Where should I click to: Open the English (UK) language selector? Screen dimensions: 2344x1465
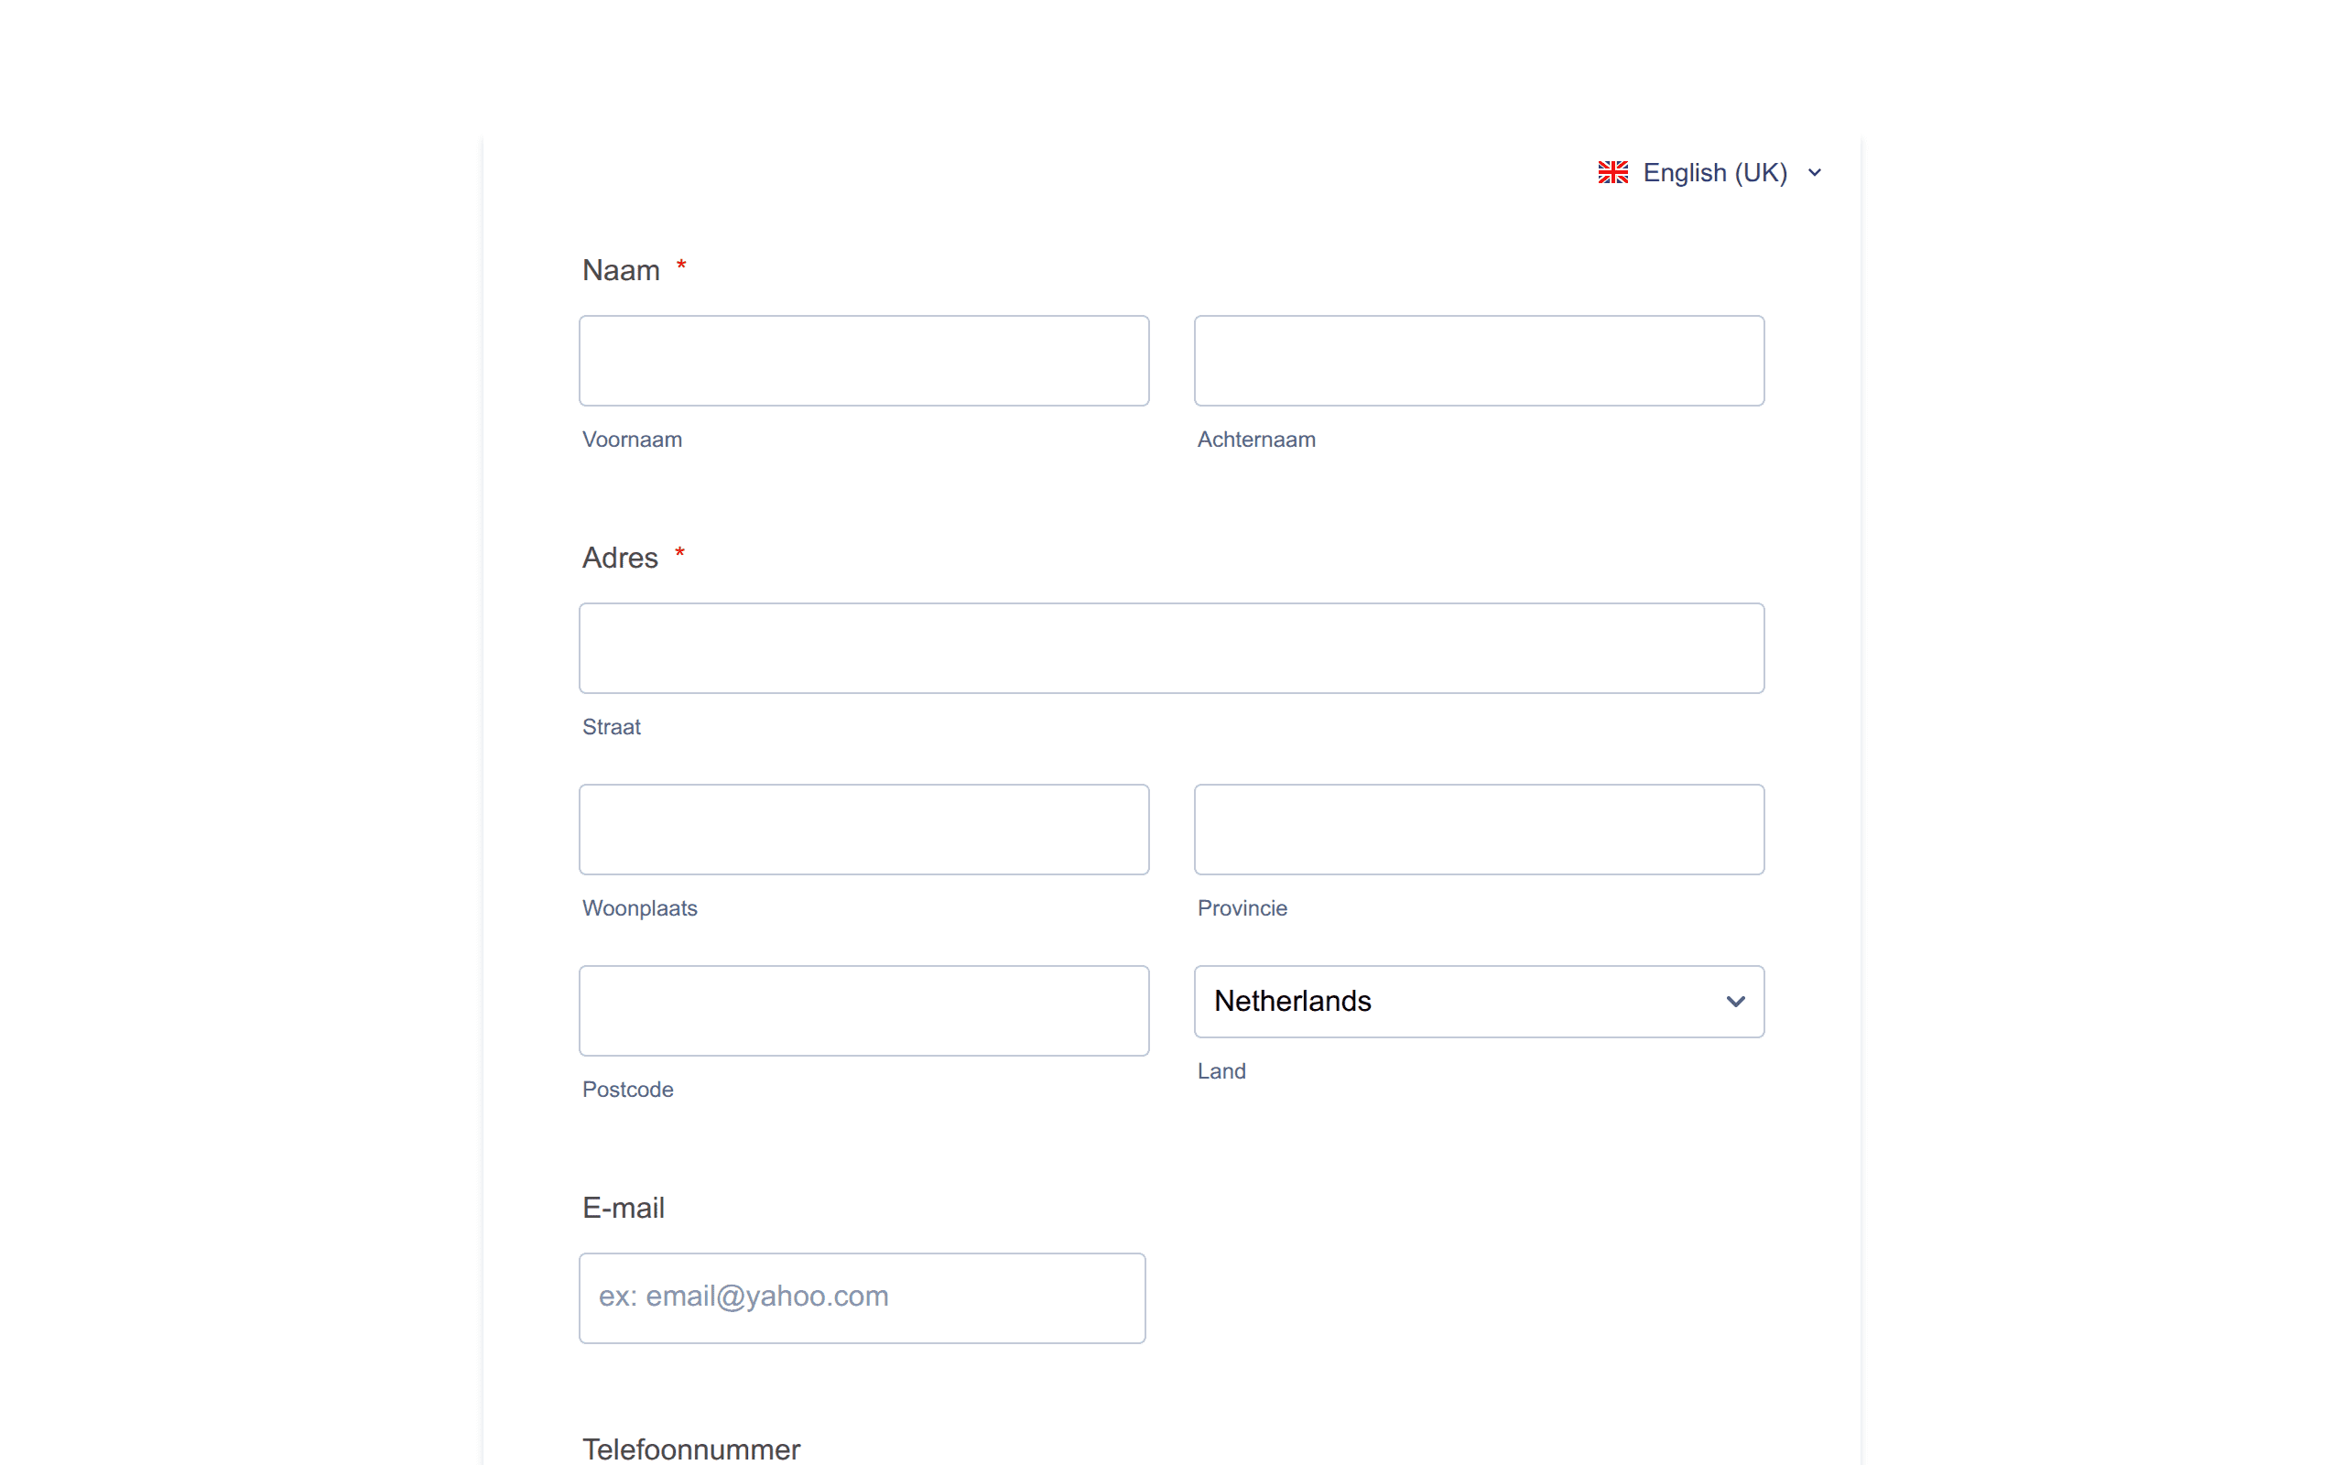click(1709, 172)
